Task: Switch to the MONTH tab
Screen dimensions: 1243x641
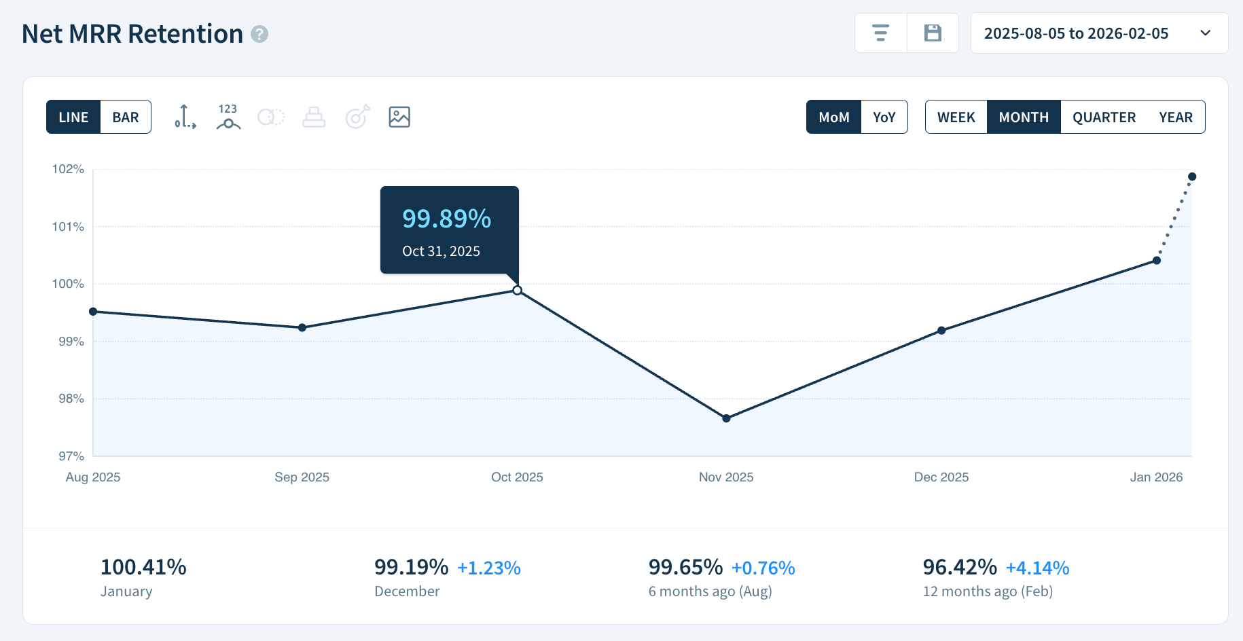Action: click(1024, 117)
